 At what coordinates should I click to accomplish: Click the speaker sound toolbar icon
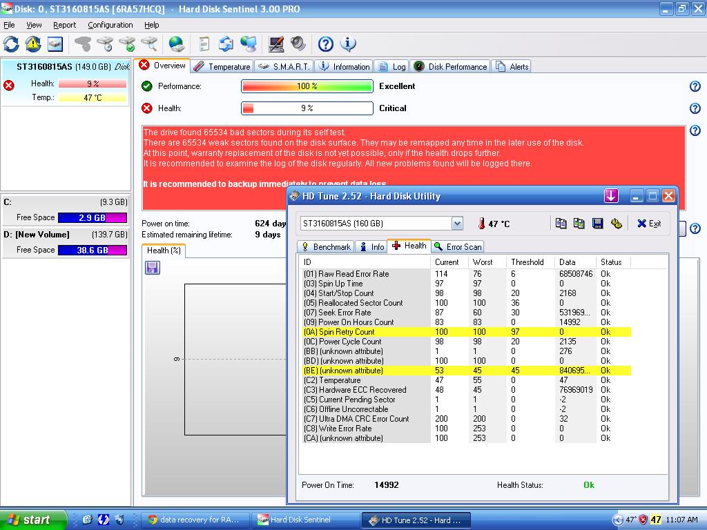[298, 44]
